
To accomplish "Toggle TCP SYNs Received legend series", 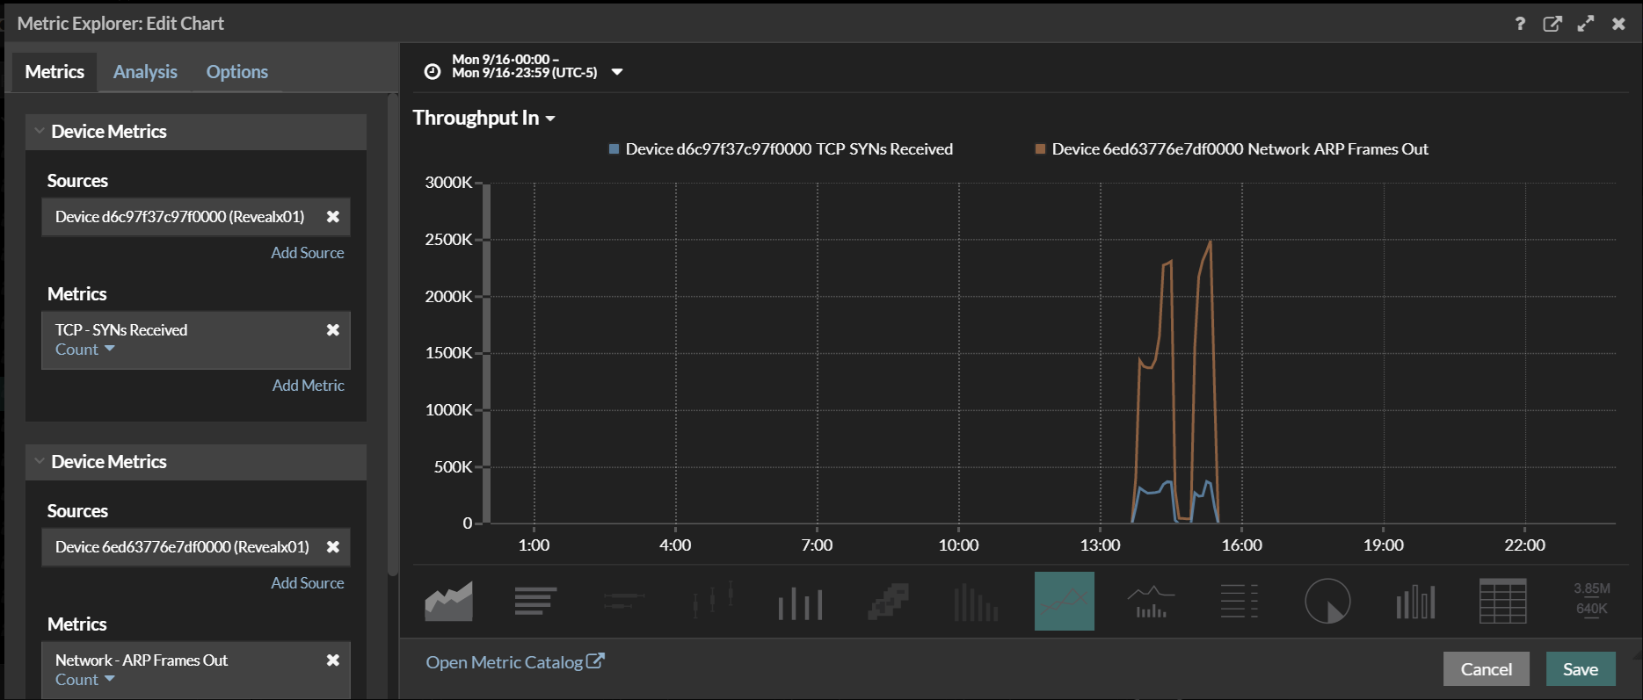I will click(788, 149).
